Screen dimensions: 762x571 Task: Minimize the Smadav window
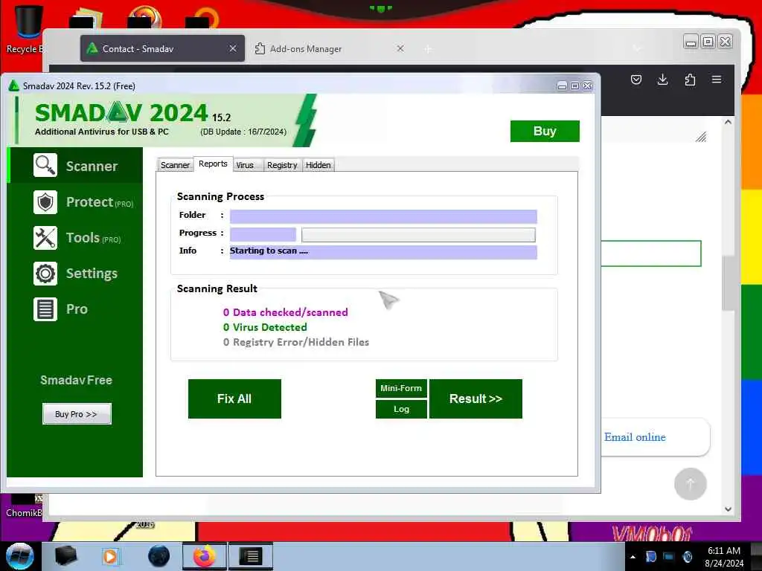563,86
